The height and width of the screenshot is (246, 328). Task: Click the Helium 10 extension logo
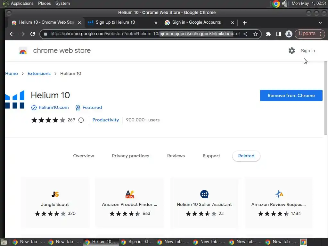point(15,100)
